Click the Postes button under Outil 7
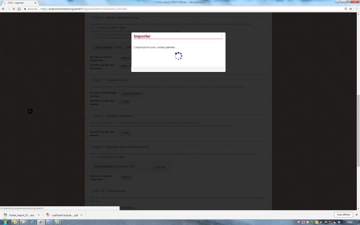 [x=125, y=101]
